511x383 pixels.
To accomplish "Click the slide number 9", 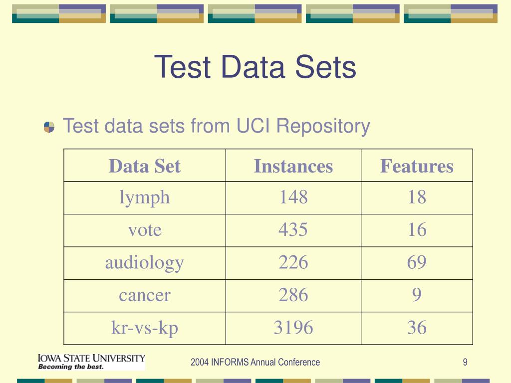I will 465,362.
